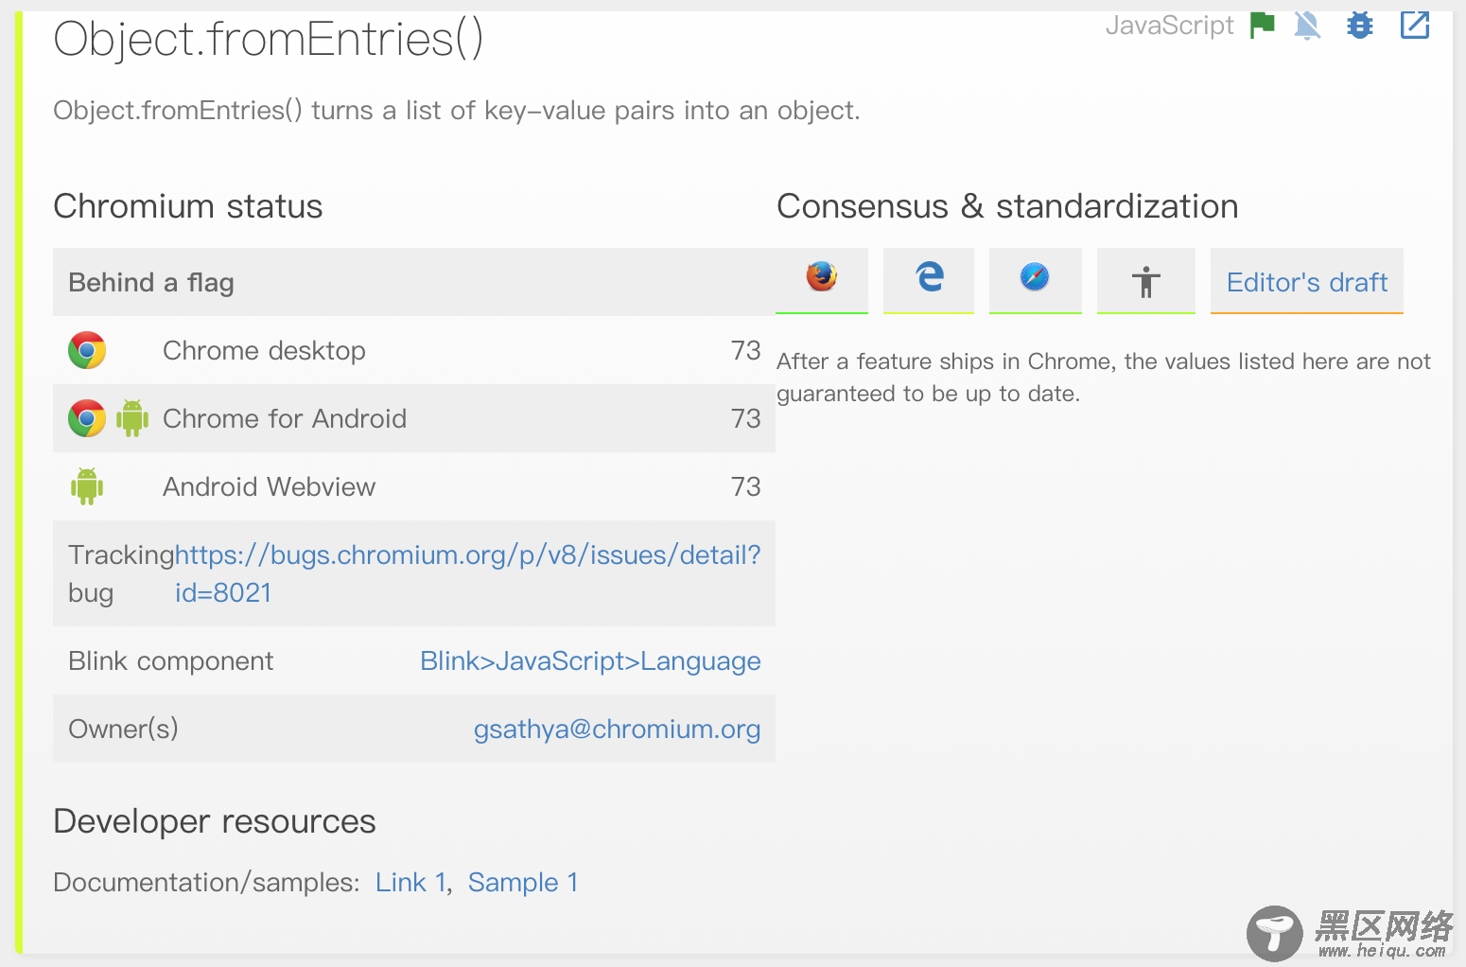Open Sample 1 link

(x=523, y=883)
